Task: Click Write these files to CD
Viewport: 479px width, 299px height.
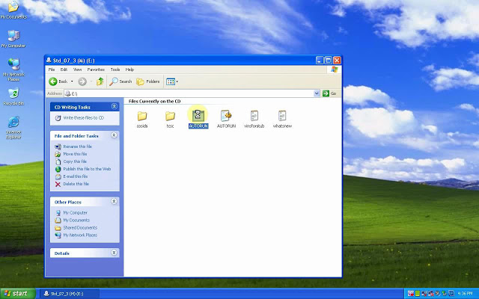Action: [x=83, y=118]
